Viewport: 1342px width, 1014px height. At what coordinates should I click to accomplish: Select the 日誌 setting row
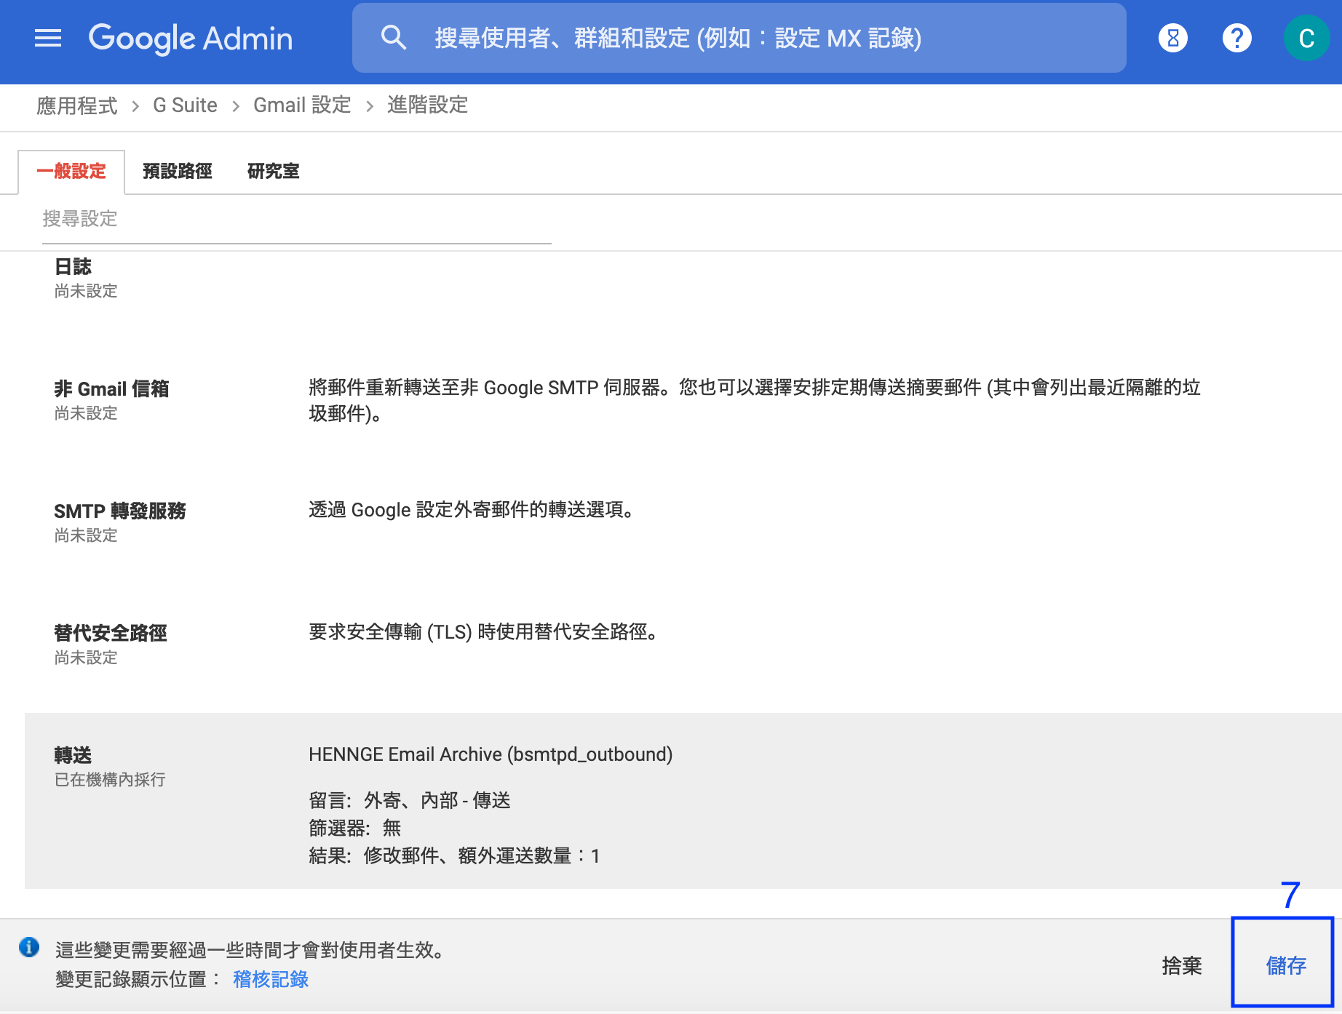tap(73, 267)
